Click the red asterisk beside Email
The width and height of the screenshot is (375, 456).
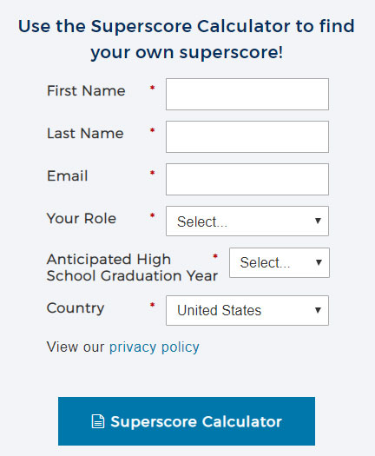click(152, 173)
